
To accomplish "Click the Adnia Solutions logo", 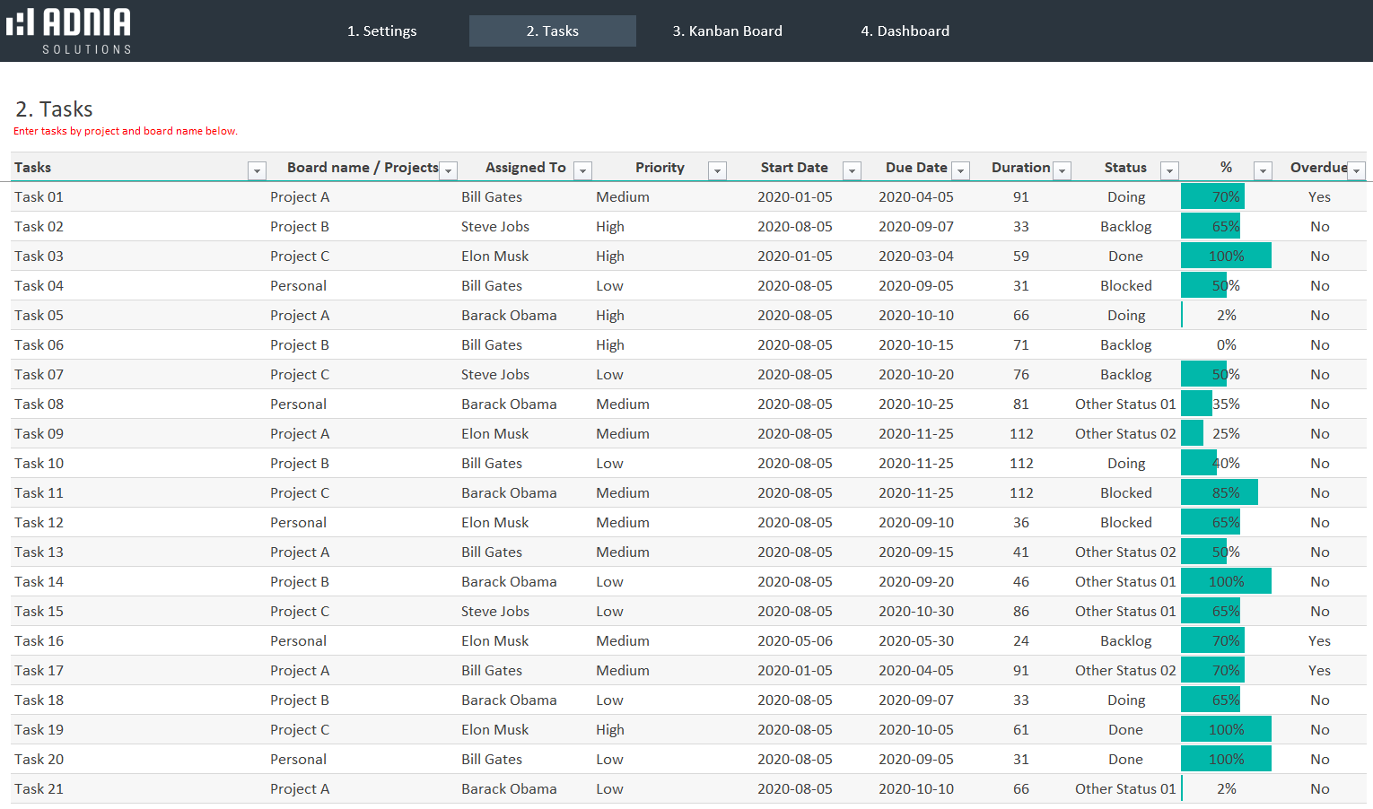I will [x=69, y=30].
